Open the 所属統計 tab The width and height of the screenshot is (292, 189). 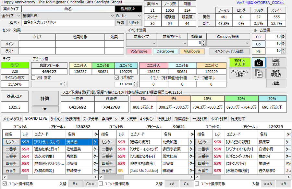tap(182, 119)
